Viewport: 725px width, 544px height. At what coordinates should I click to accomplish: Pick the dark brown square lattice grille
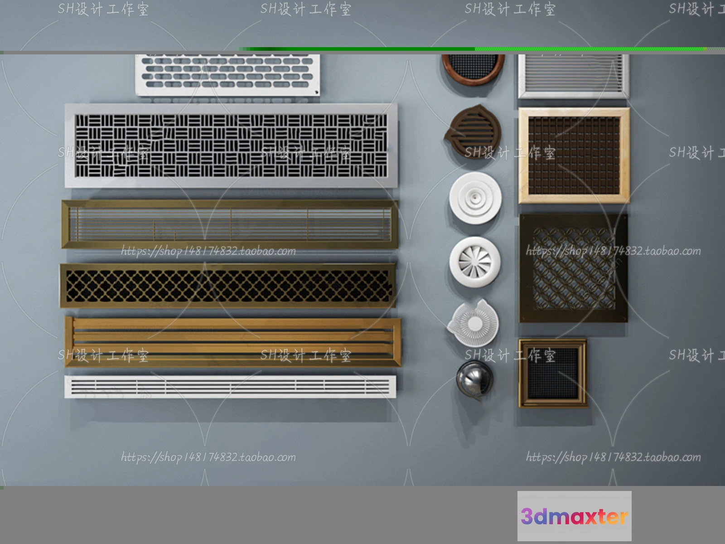(x=574, y=268)
